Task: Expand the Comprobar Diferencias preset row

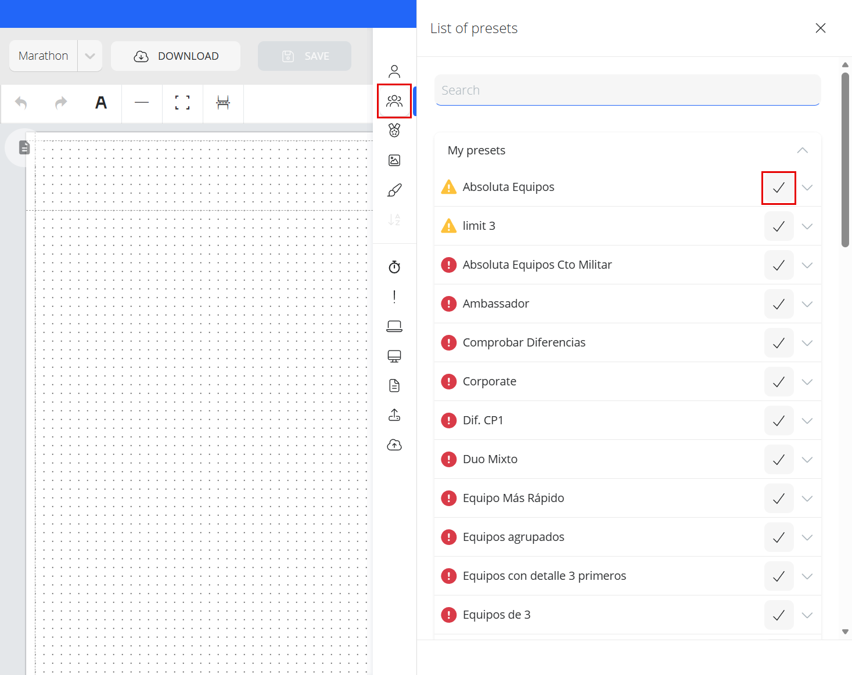Action: click(x=807, y=343)
